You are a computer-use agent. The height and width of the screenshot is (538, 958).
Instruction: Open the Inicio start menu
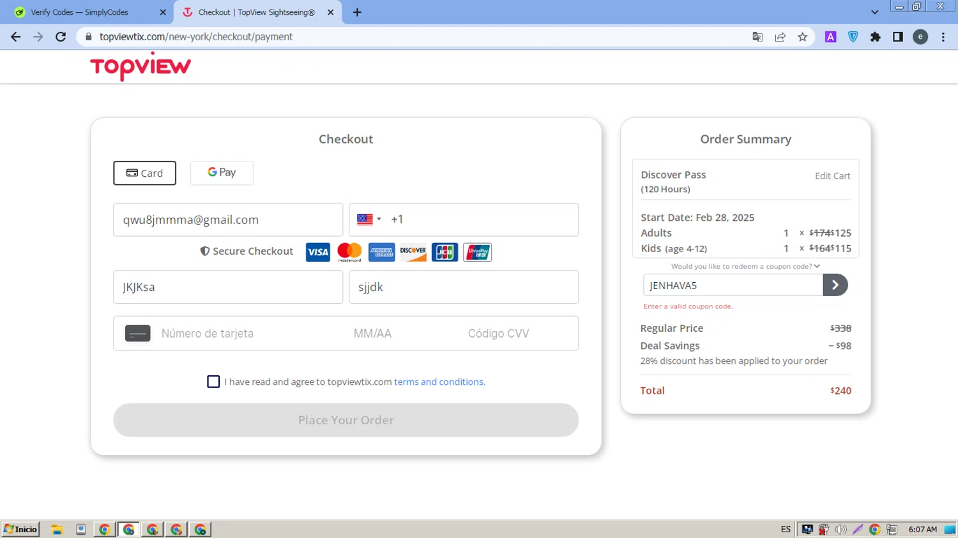click(x=20, y=529)
